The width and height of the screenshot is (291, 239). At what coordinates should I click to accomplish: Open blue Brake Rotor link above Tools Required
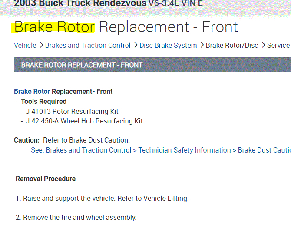pyautogui.click(x=32, y=91)
